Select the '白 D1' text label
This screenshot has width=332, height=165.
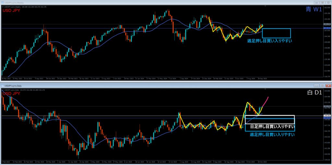click(314, 93)
